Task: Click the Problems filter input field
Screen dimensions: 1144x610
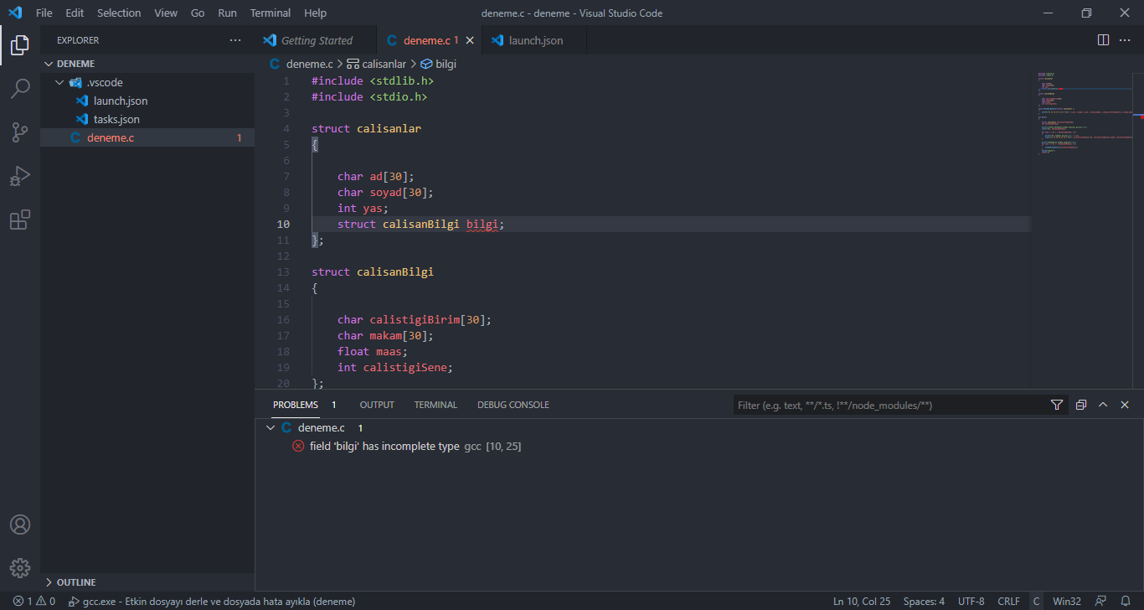Action: (889, 405)
